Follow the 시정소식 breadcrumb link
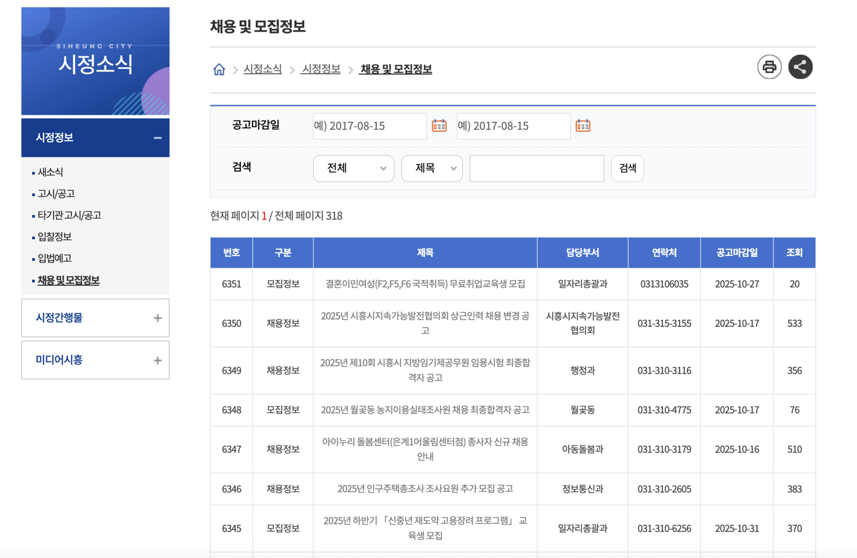 click(x=261, y=69)
